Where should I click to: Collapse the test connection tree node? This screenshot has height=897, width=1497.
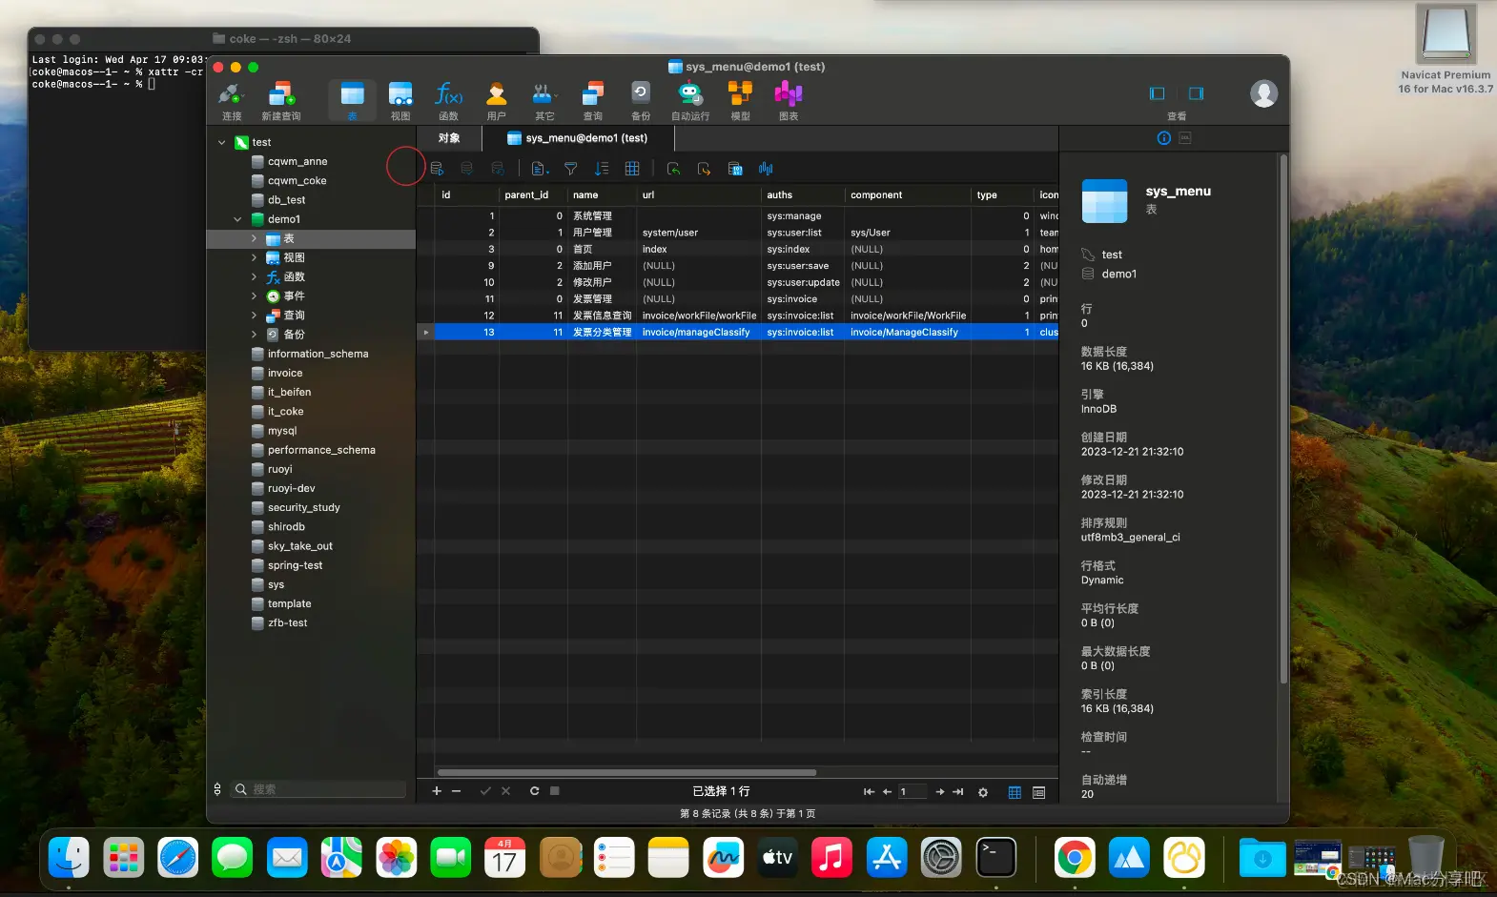click(221, 142)
